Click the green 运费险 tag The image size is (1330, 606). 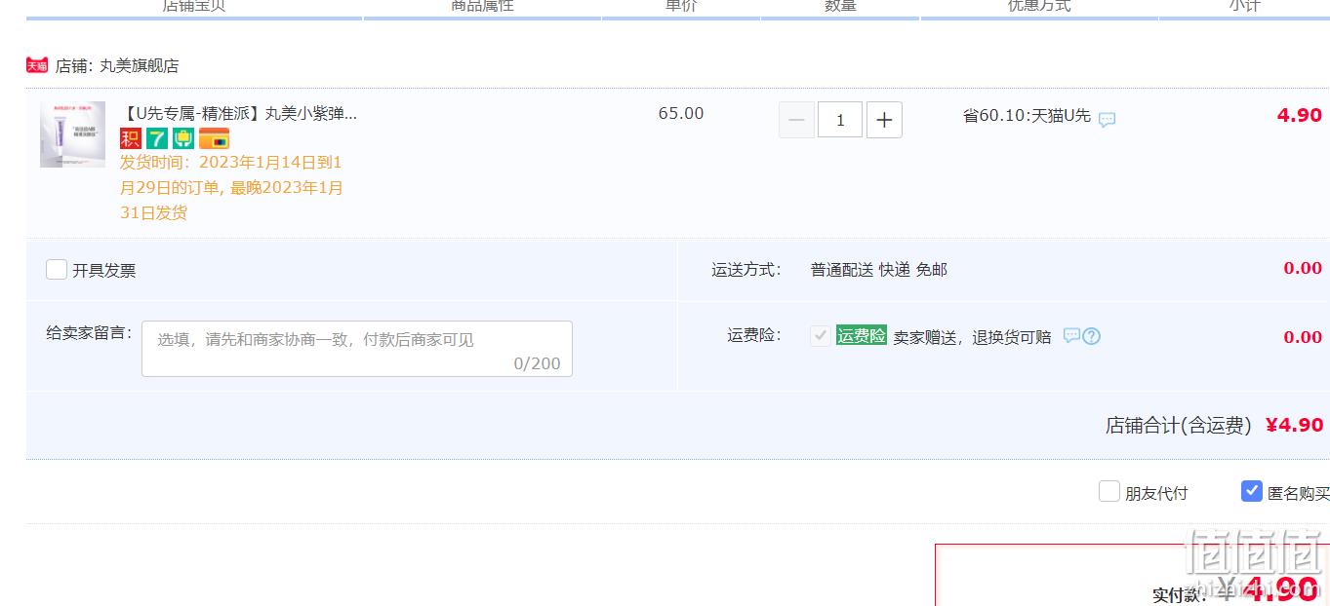click(861, 336)
